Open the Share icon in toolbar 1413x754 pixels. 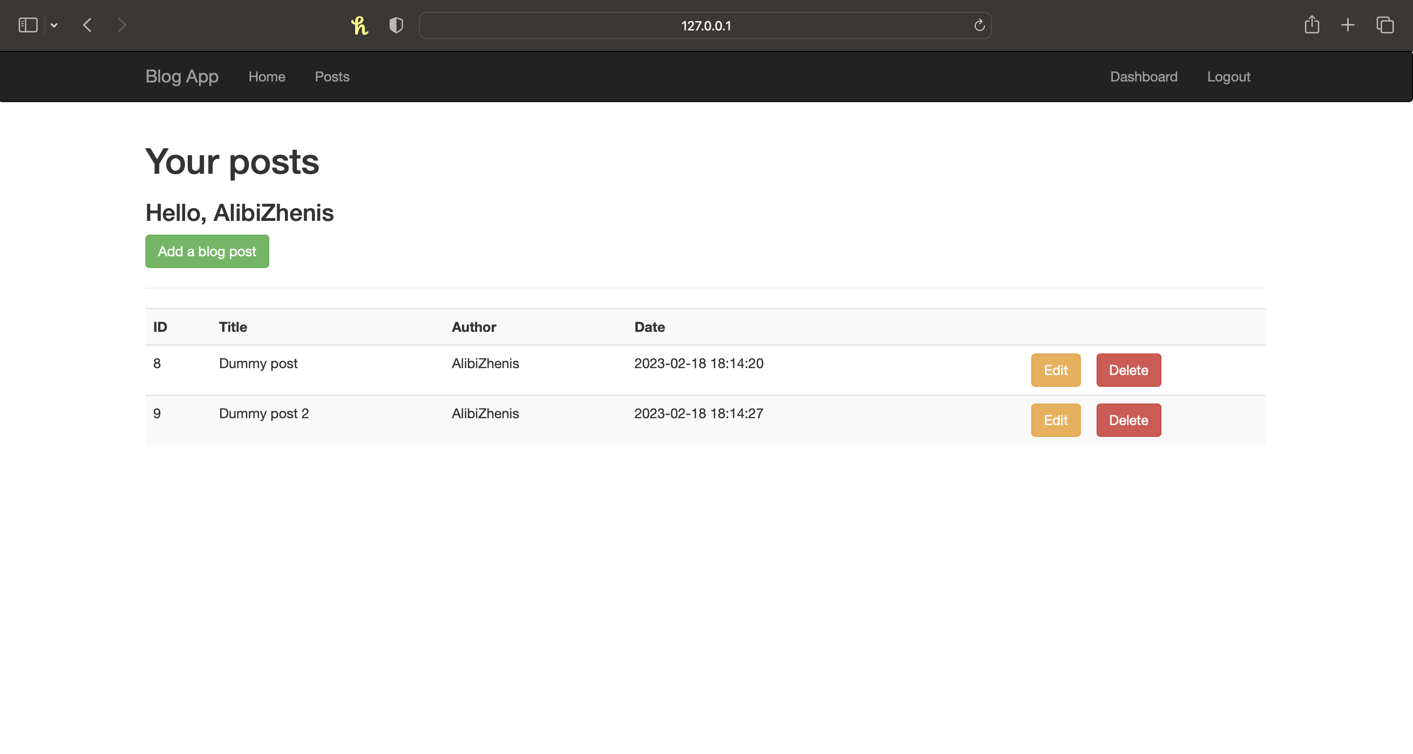tap(1311, 25)
